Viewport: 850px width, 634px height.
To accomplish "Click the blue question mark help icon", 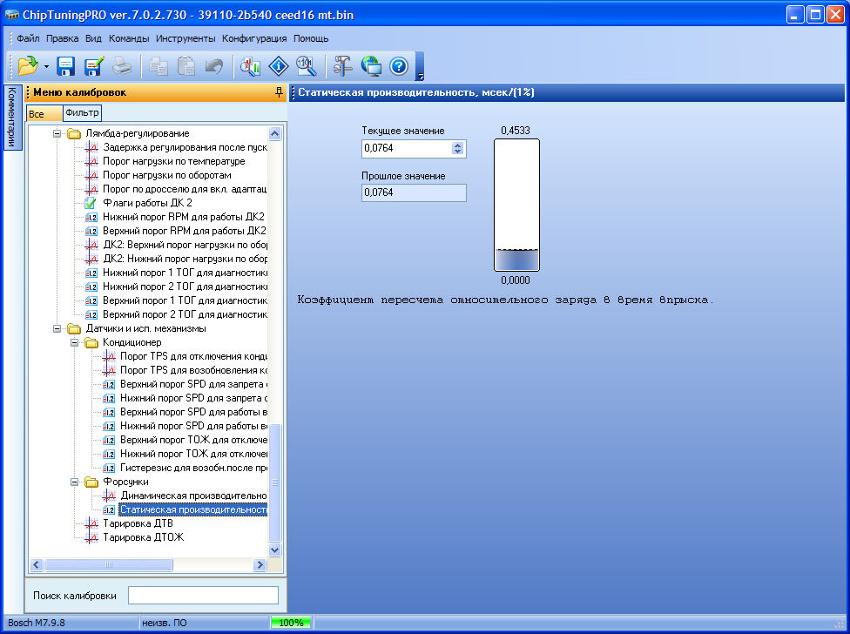I will (x=398, y=66).
